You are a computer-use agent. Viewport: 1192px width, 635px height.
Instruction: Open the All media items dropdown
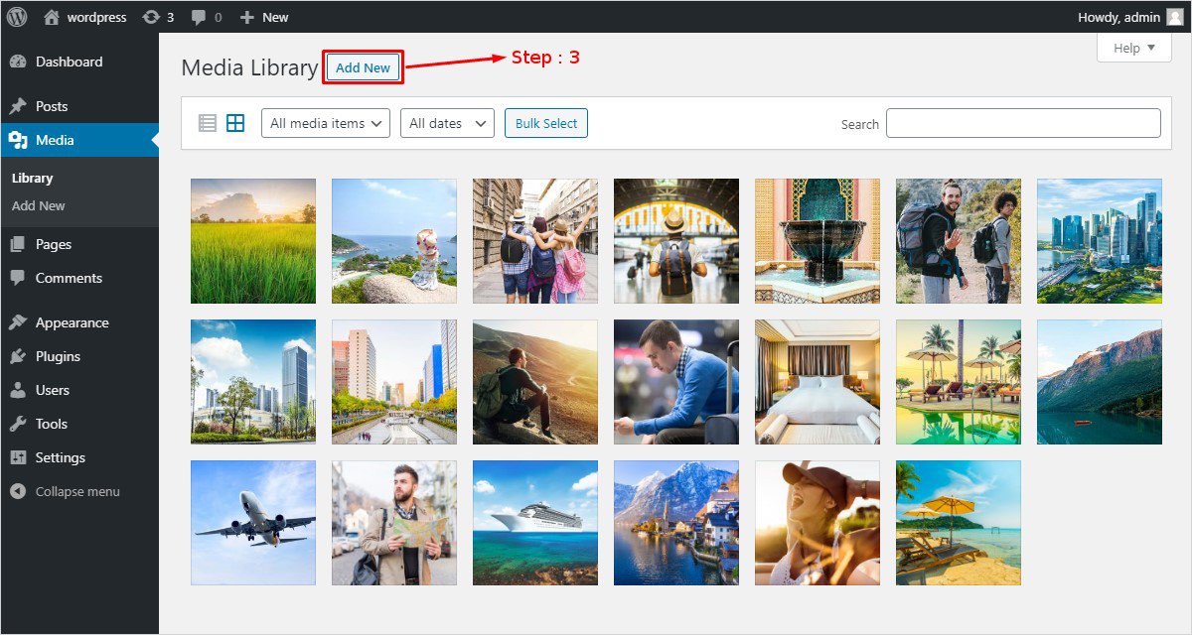326,123
